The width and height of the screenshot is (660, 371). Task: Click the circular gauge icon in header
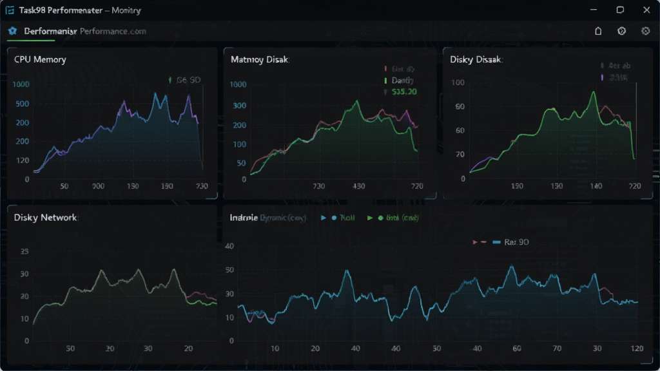(x=622, y=31)
